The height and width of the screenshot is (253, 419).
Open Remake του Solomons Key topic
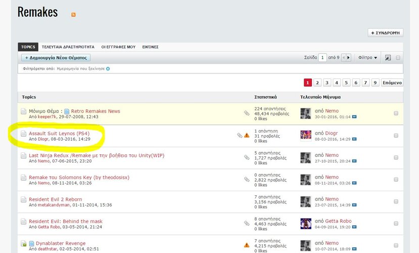79,177
